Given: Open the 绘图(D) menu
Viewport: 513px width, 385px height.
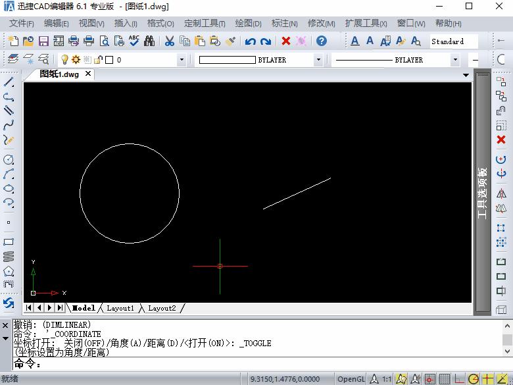Looking at the screenshot, I should pyautogui.click(x=248, y=24).
